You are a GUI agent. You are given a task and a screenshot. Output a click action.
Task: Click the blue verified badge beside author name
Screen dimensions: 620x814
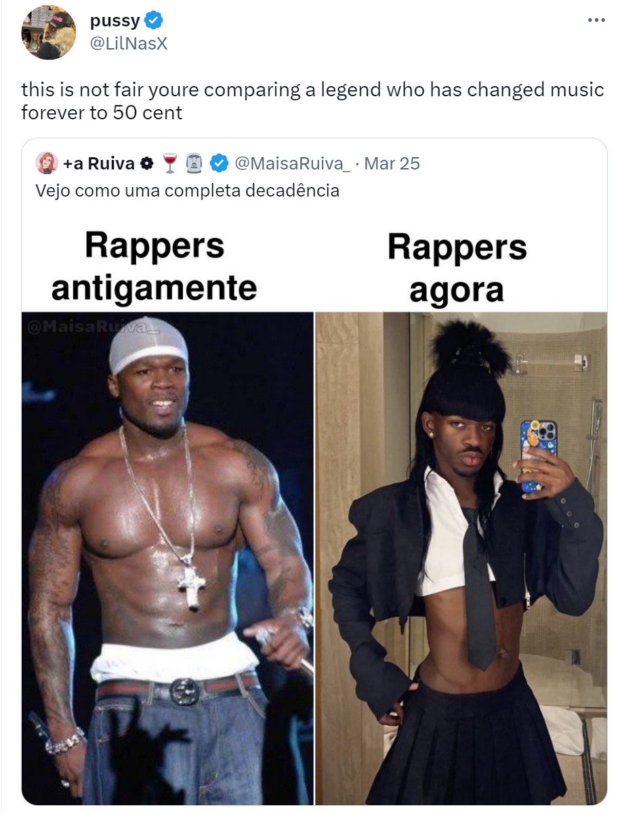(x=154, y=21)
